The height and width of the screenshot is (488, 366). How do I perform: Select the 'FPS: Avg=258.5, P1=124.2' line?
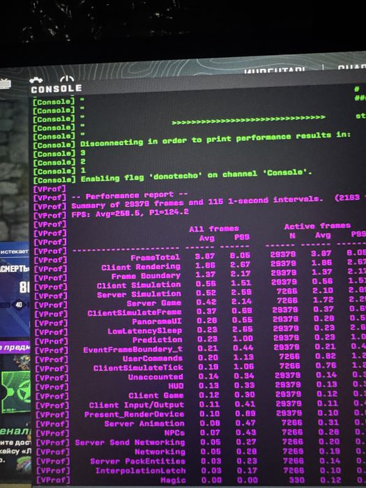130,214
